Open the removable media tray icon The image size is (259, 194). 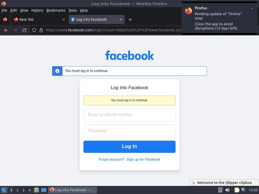click(x=220, y=190)
